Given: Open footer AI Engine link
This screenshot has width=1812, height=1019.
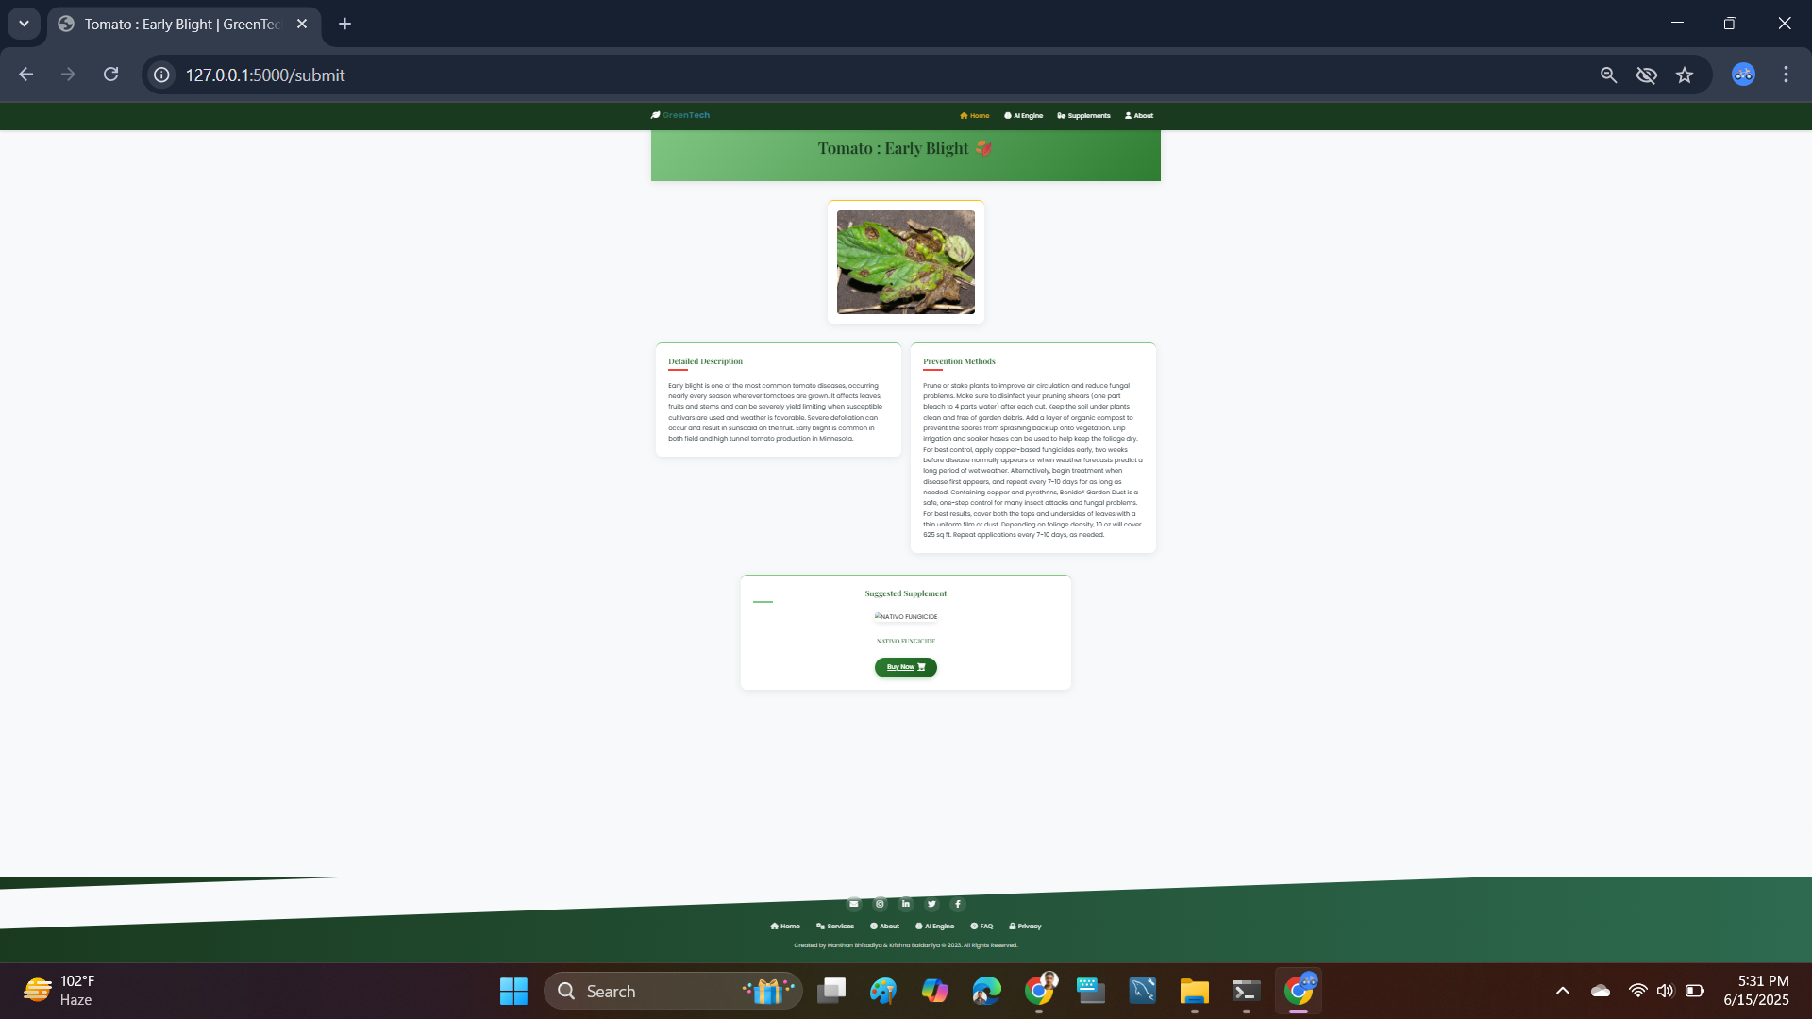Looking at the screenshot, I should [935, 927].
